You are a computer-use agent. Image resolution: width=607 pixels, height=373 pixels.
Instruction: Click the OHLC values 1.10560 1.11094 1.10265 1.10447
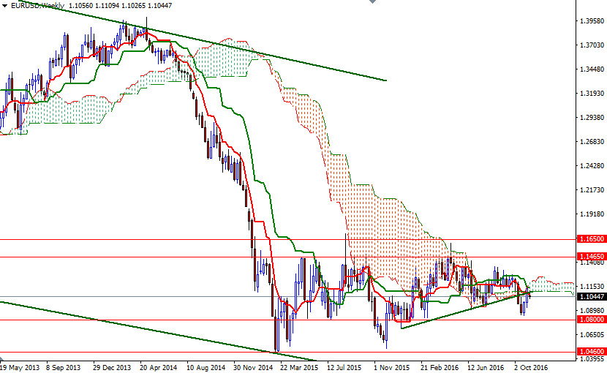click(x=121, y=6)
